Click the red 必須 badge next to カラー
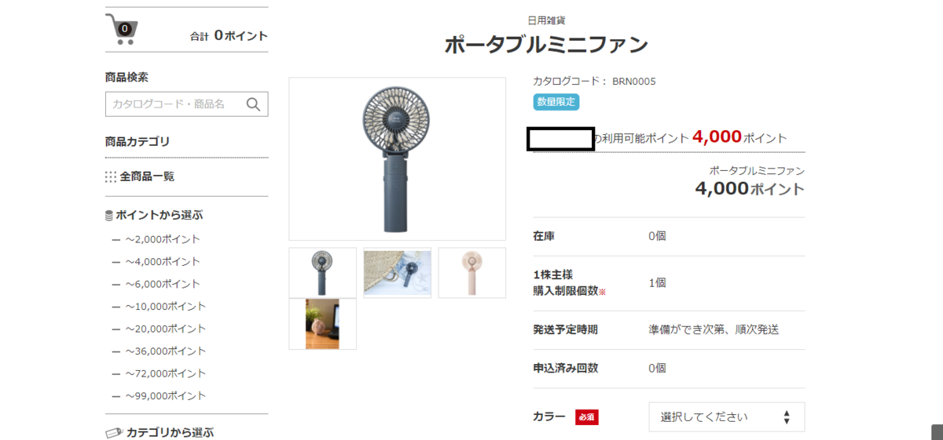Image resolution: width=943 pixels, height=440 pixels. pos(587,417)
